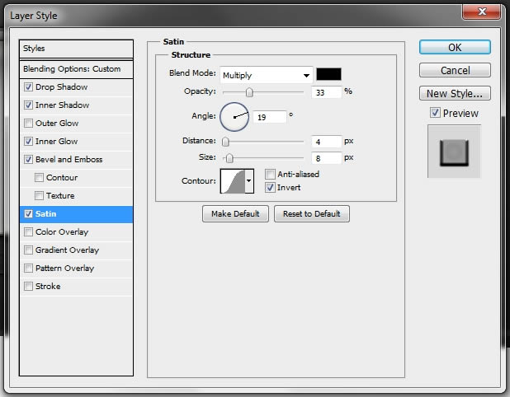The height and width of the screenshot is (397, 510).
Task: Toggle the Inner Glow checkbox
Action: (28, 142)
